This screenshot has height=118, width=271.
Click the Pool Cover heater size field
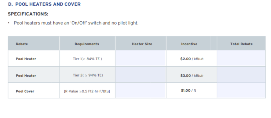point(140,90)
